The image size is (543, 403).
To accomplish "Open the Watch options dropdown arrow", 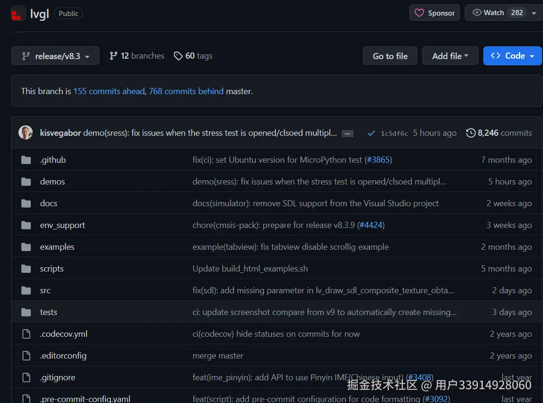I will [534, 13].
